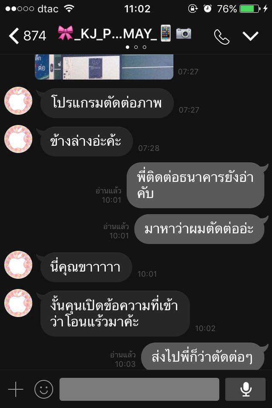Image resolution: width=272 pixels, height=408 pixels.
Task: Select the โปรแกรมตัดต่อภาพ message bubble
Action: (x=106, y=103)
